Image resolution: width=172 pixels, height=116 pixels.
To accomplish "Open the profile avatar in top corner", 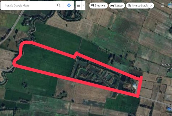I will pos(170,5).
